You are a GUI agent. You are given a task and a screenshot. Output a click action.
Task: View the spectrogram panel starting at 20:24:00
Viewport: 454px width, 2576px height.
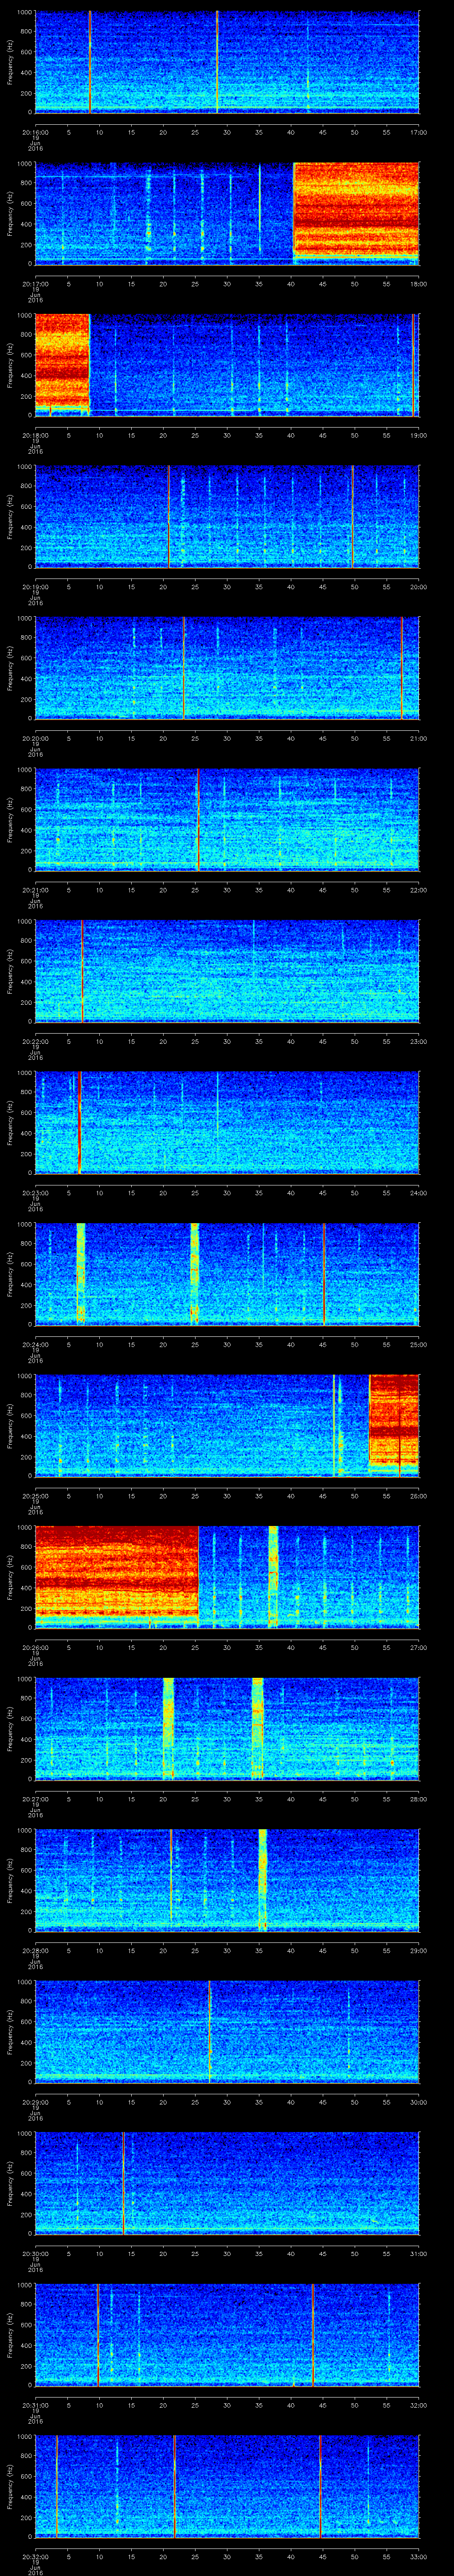coord(227,1274)
